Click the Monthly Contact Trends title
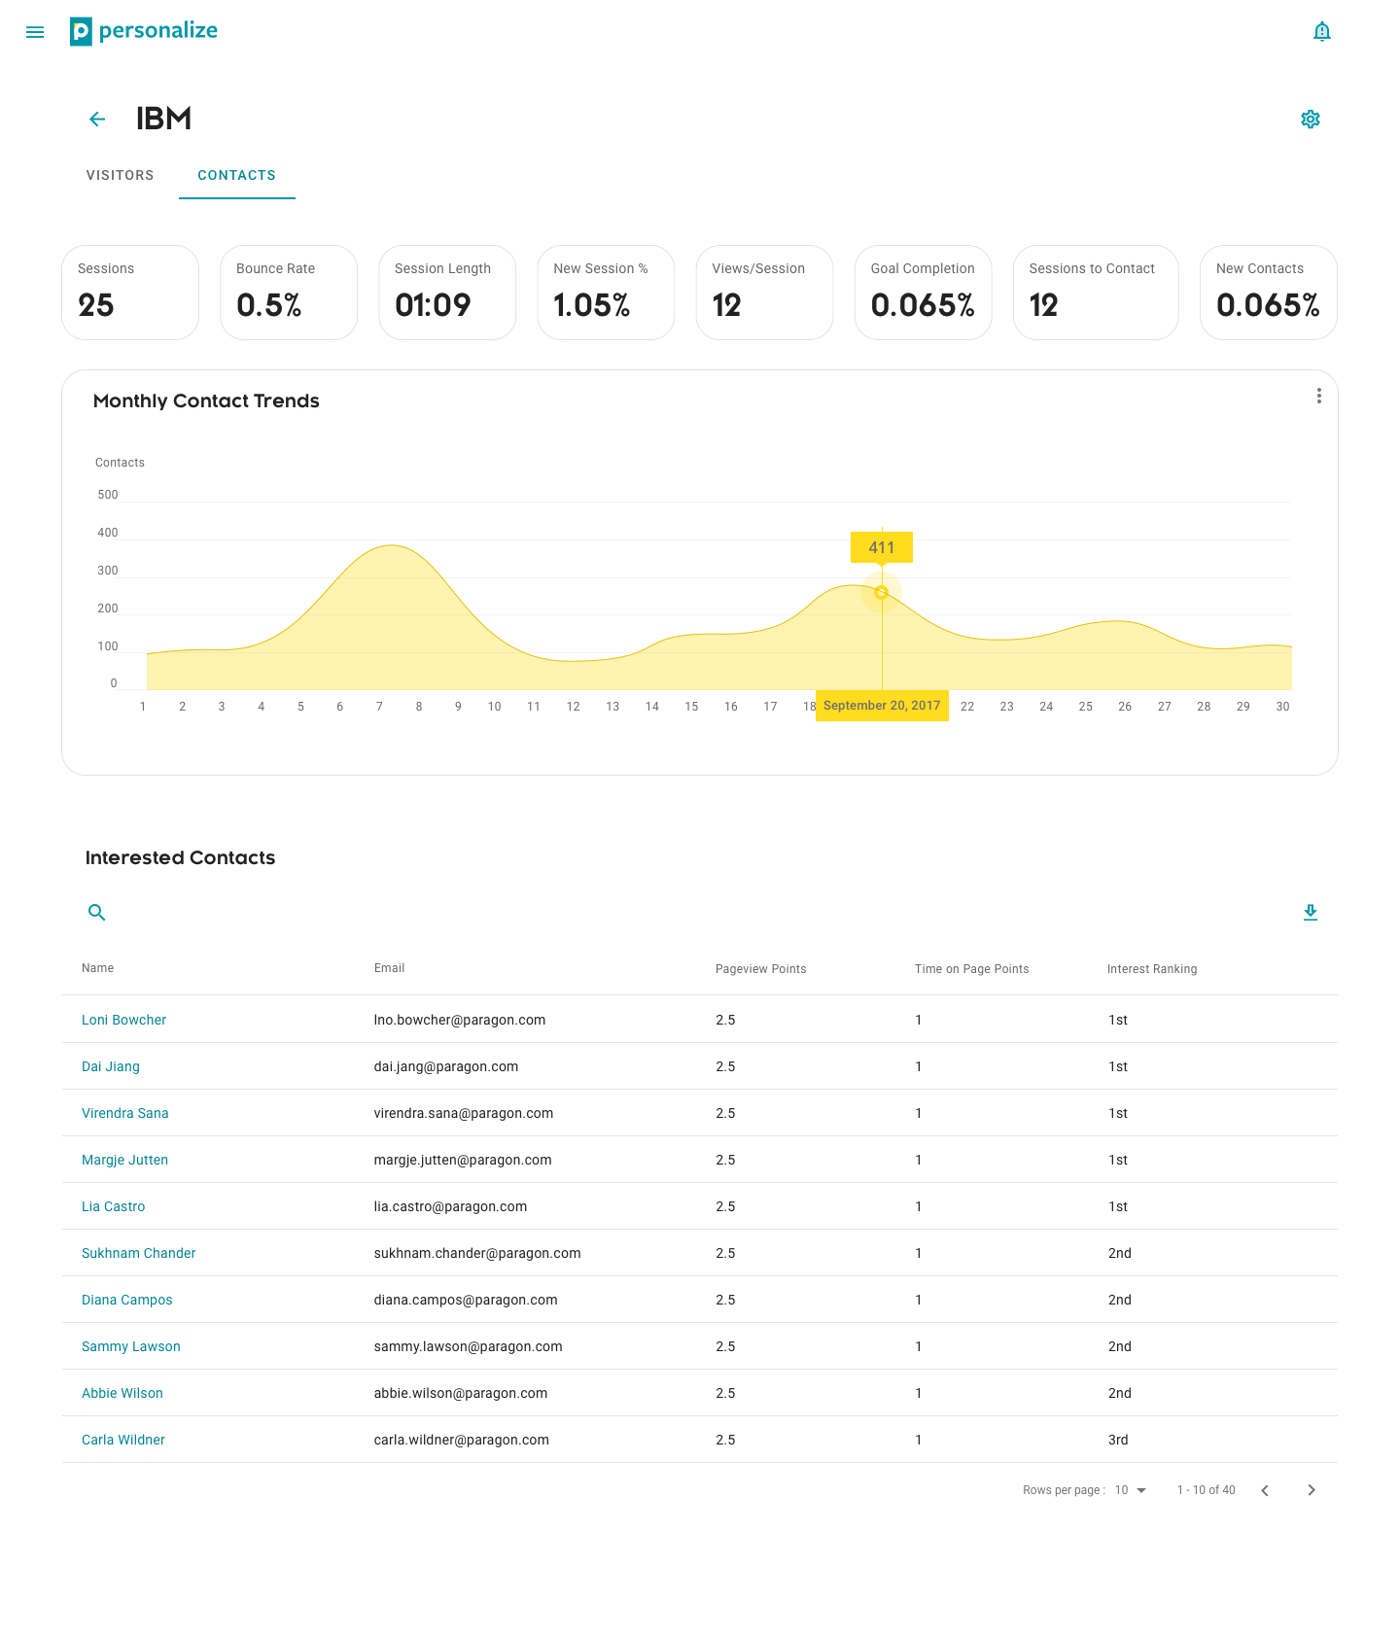Screen dimensions: 1400x1635 click(206, 400)
